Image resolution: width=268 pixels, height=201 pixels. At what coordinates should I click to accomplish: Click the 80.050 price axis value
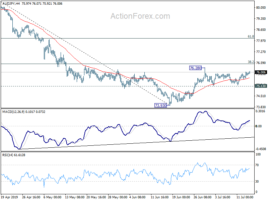click(261, 7)
